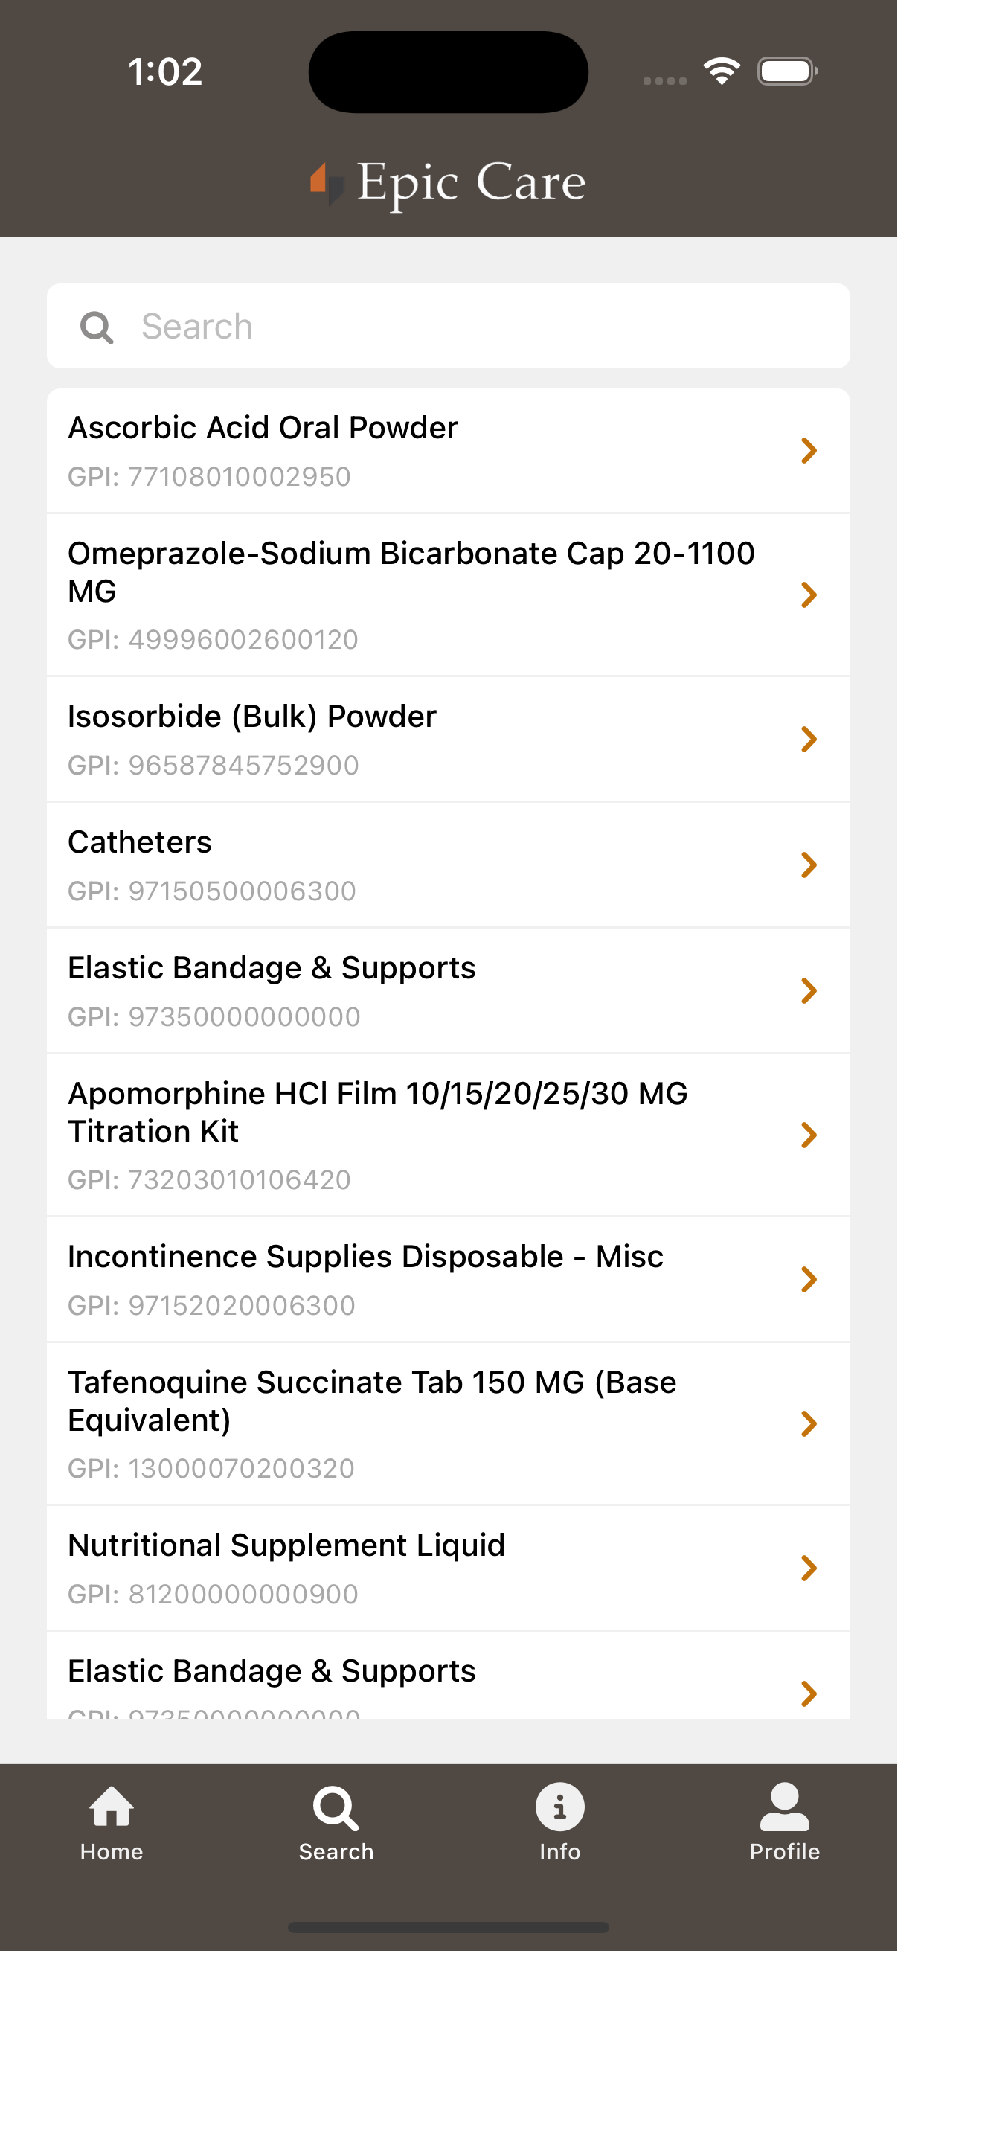Select Tafenoquine Succinate Tab 150 MG
This screenshot has height=2134, width=982.
(448, 1424)
